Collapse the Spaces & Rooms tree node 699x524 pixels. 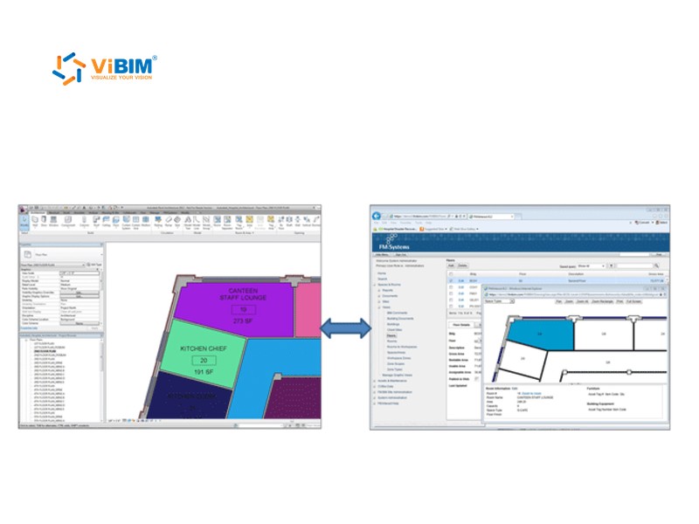375,285
